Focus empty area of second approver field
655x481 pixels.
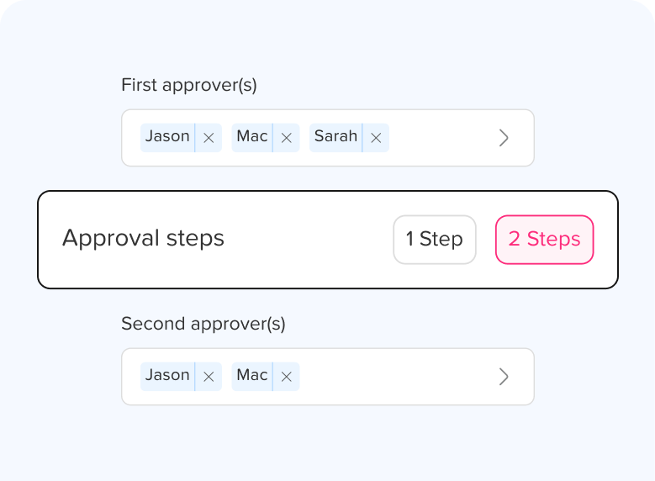(x=395, y=377)
